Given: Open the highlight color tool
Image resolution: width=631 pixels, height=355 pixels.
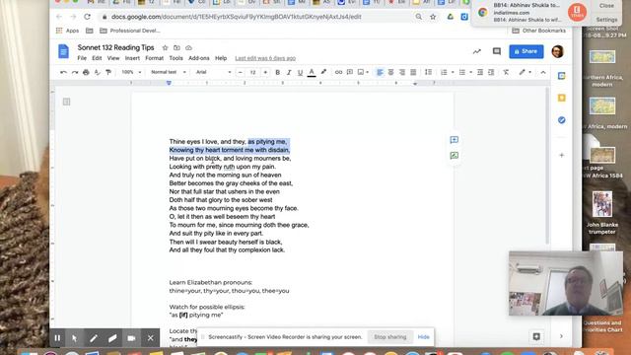Looking at the screenshot, I should (x=323, y=72).
